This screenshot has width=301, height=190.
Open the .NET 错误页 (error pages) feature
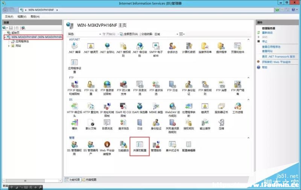click(x=91, y=48)
